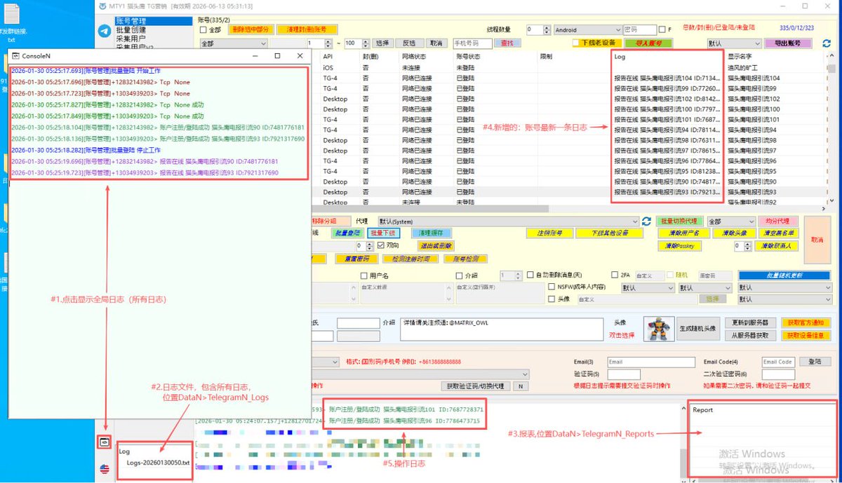Click the 登陆 button near Email Code

click(x=815, y=362)
